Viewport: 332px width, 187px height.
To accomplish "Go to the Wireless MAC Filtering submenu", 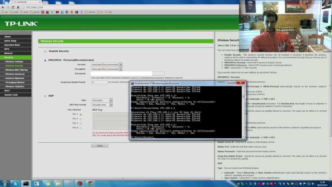I will (x=16, y=70).
